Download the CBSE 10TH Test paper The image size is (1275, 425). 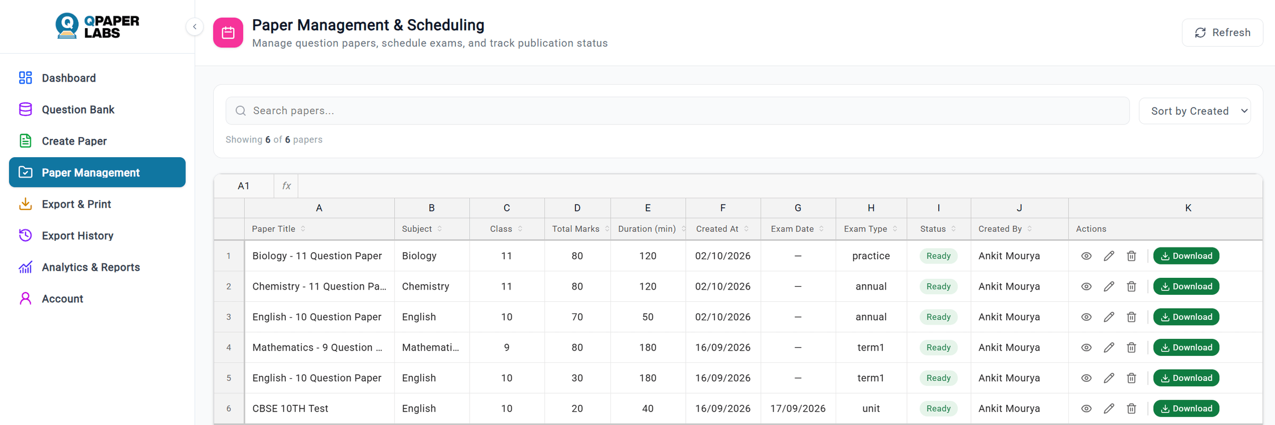(1186, 409)
